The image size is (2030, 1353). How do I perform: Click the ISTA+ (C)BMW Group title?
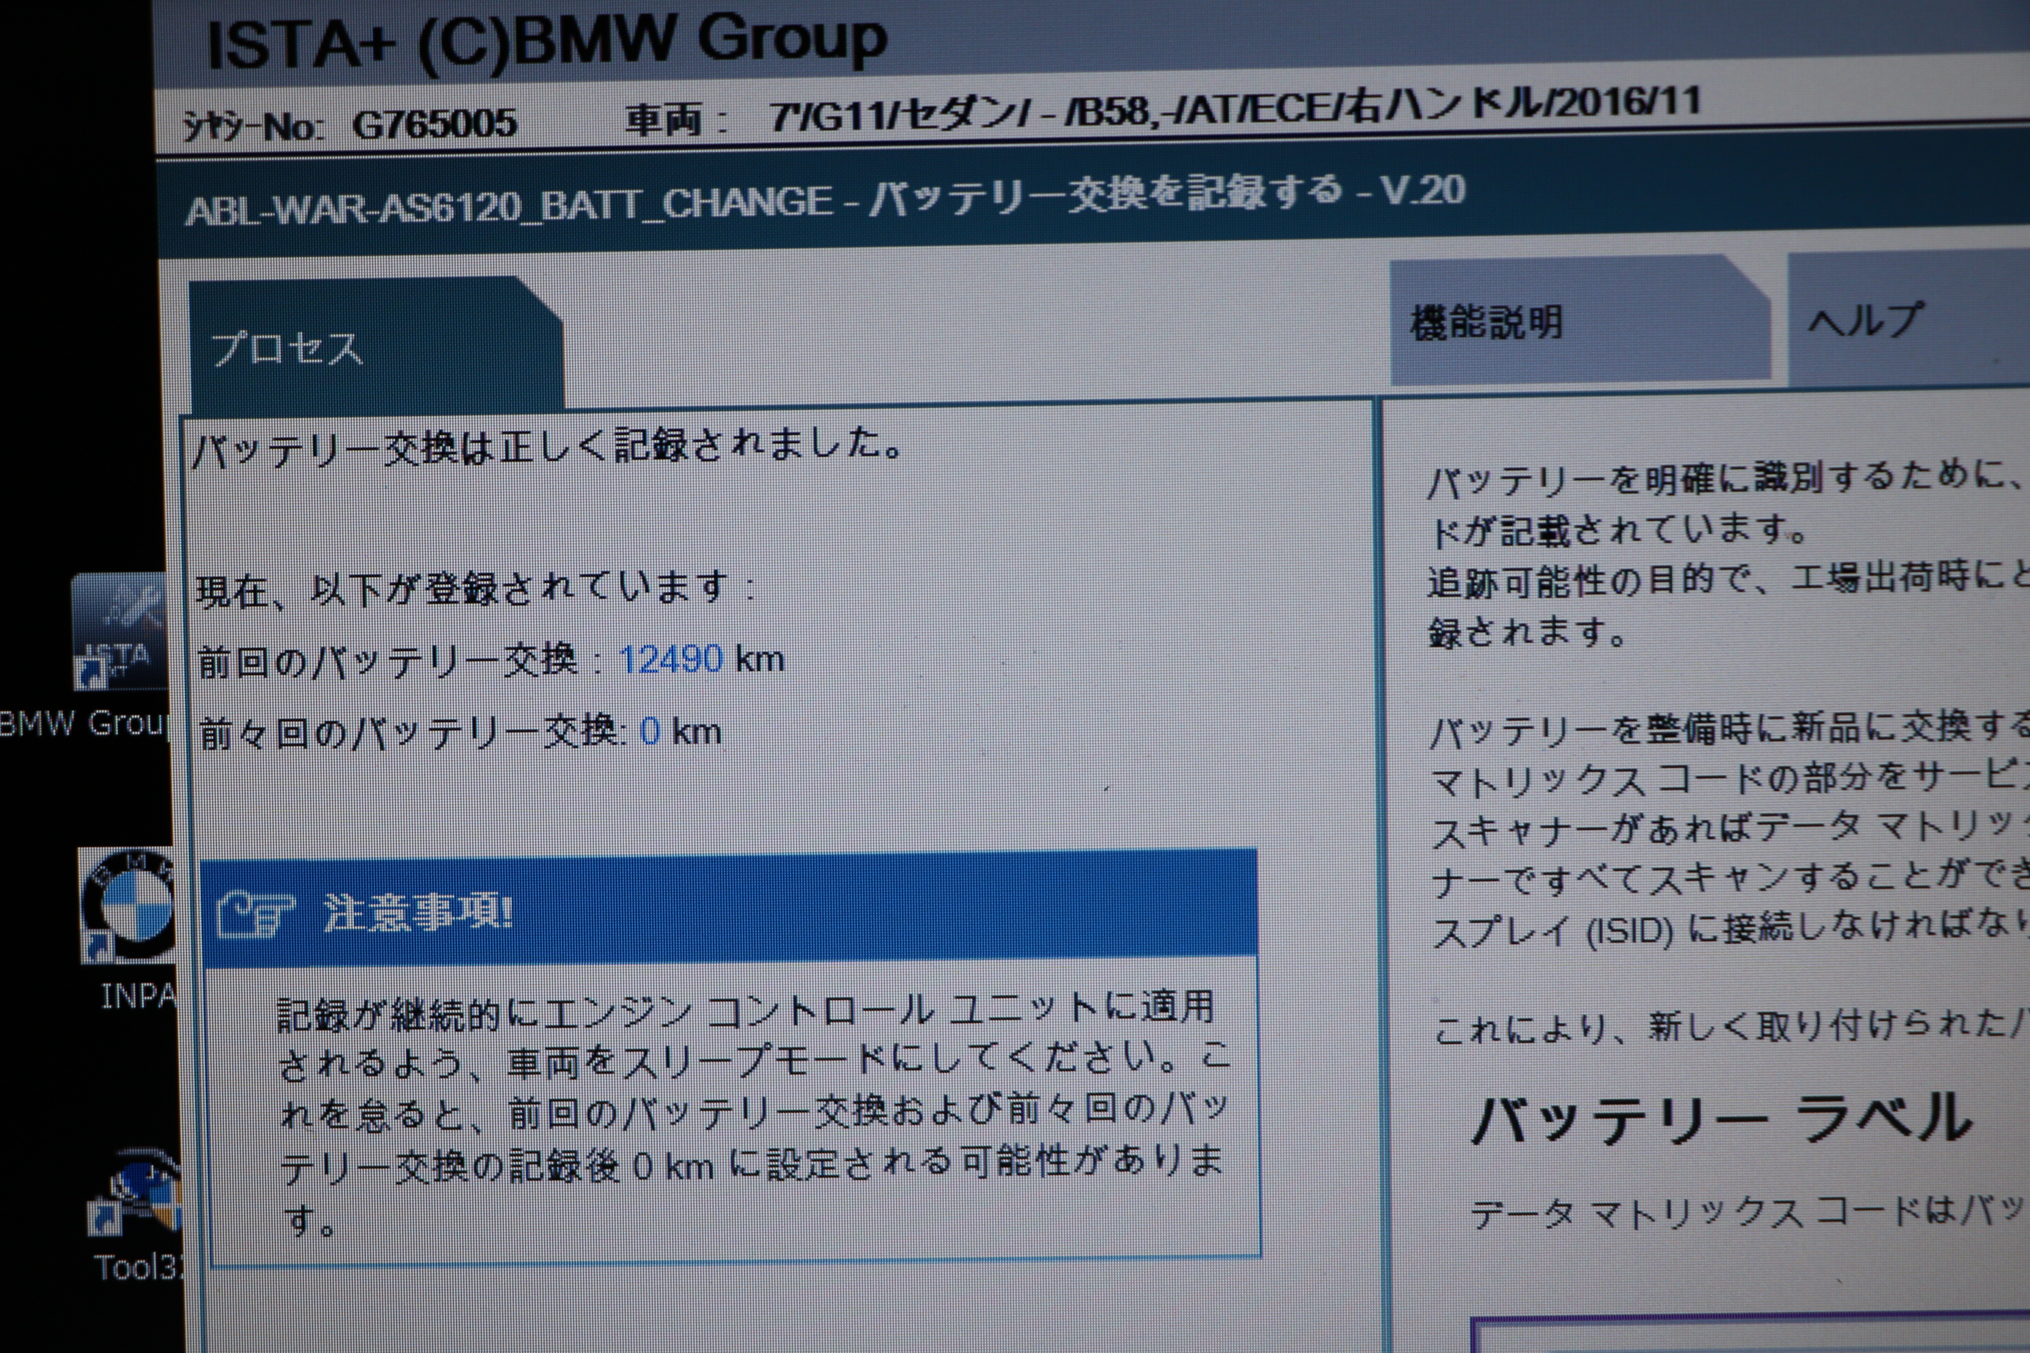(x=546, y=40)
